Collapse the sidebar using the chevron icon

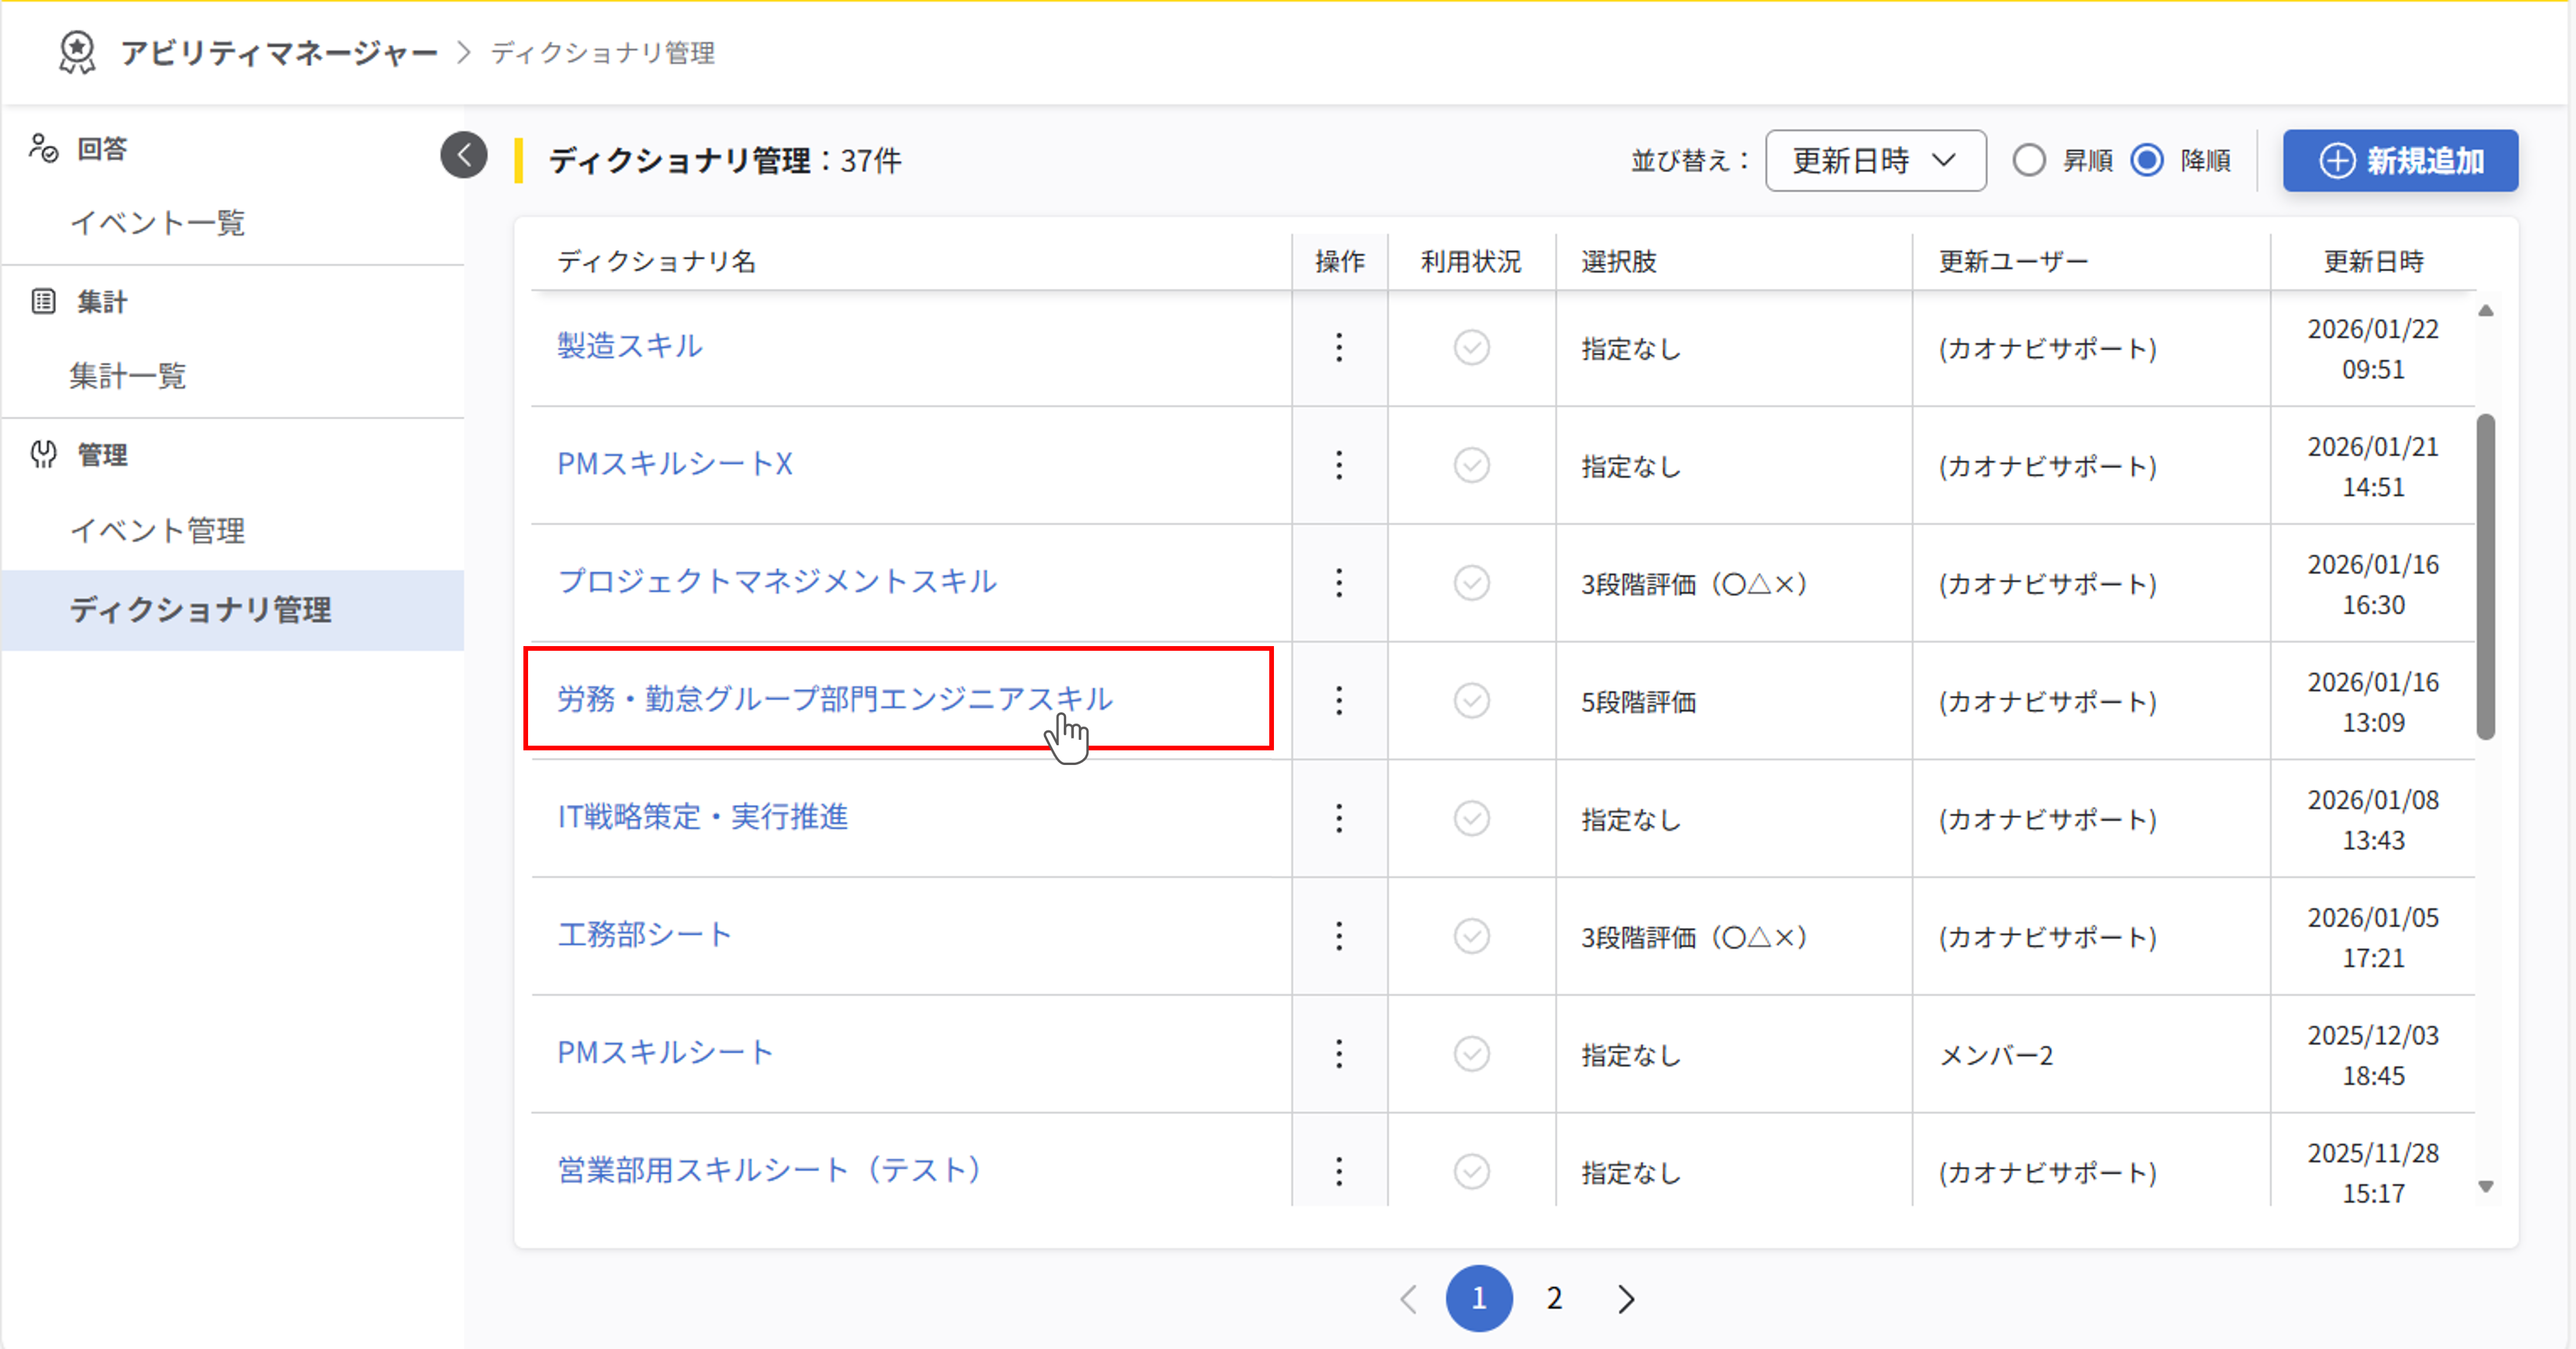(x=463, y=155)
